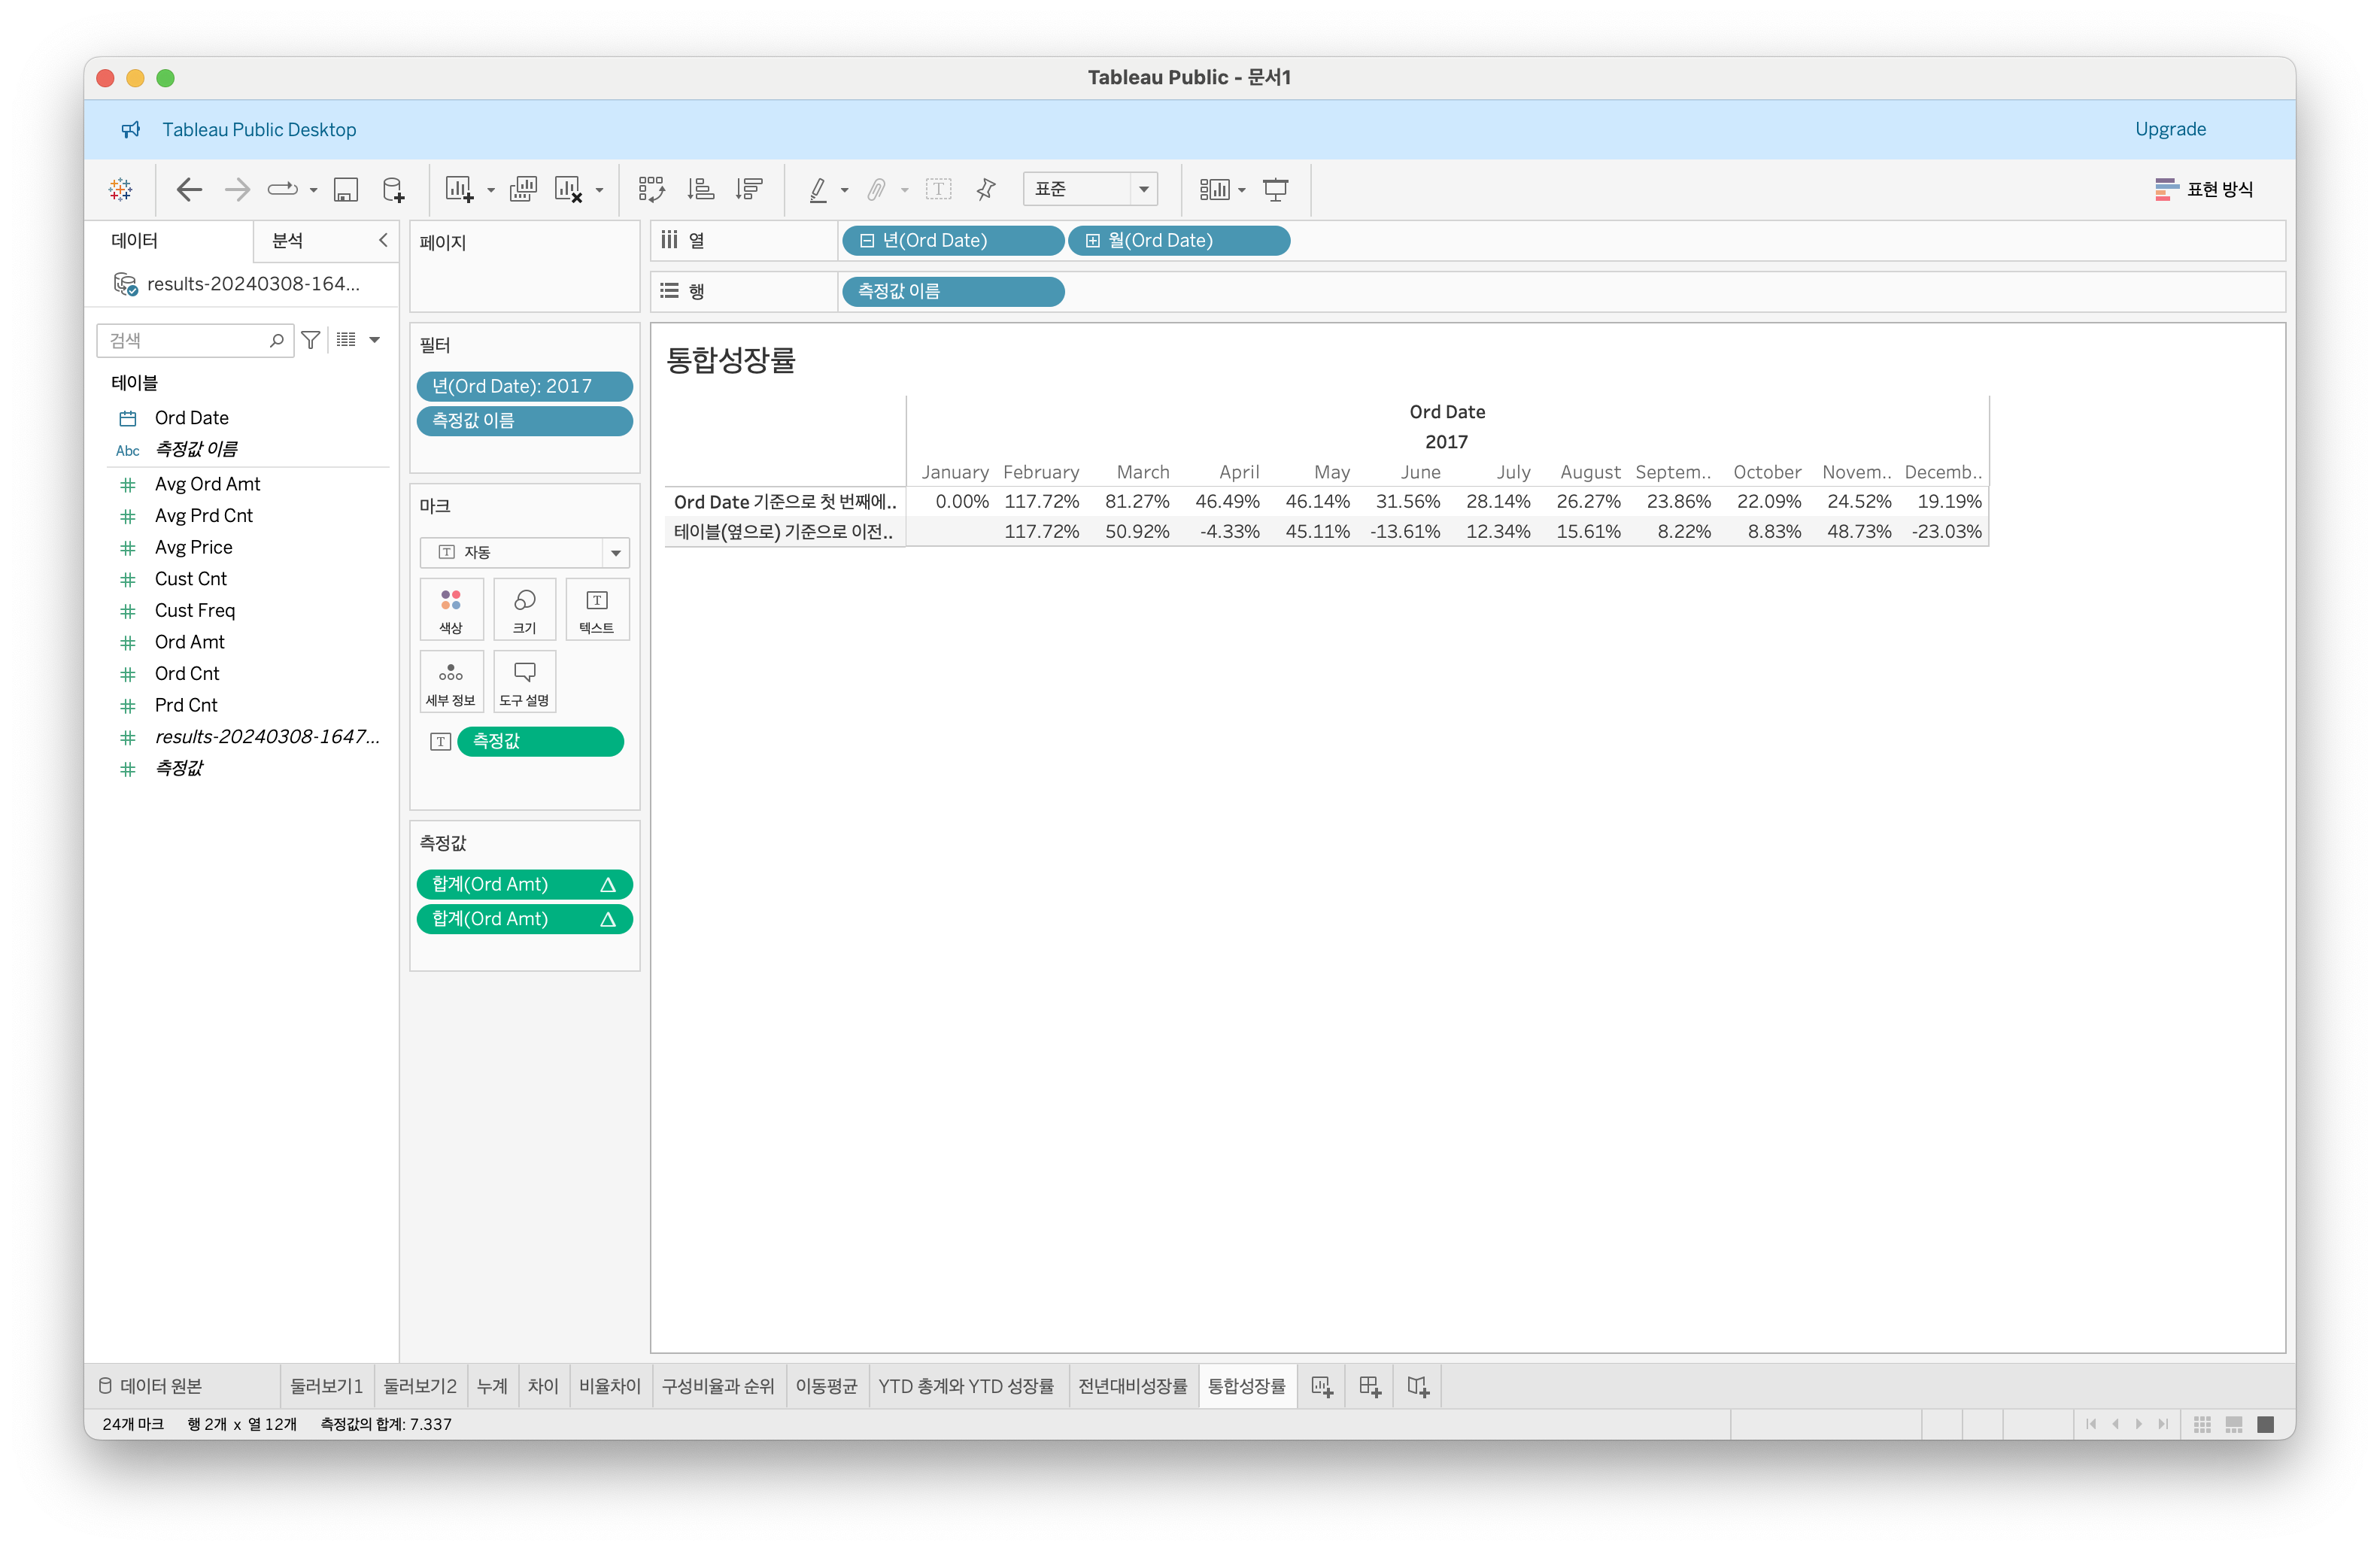The height and width of the screenshot is (1551, 2380).
Task: Collapse the 년(Ord Date) pill on columns
Action: pos(867,241)
